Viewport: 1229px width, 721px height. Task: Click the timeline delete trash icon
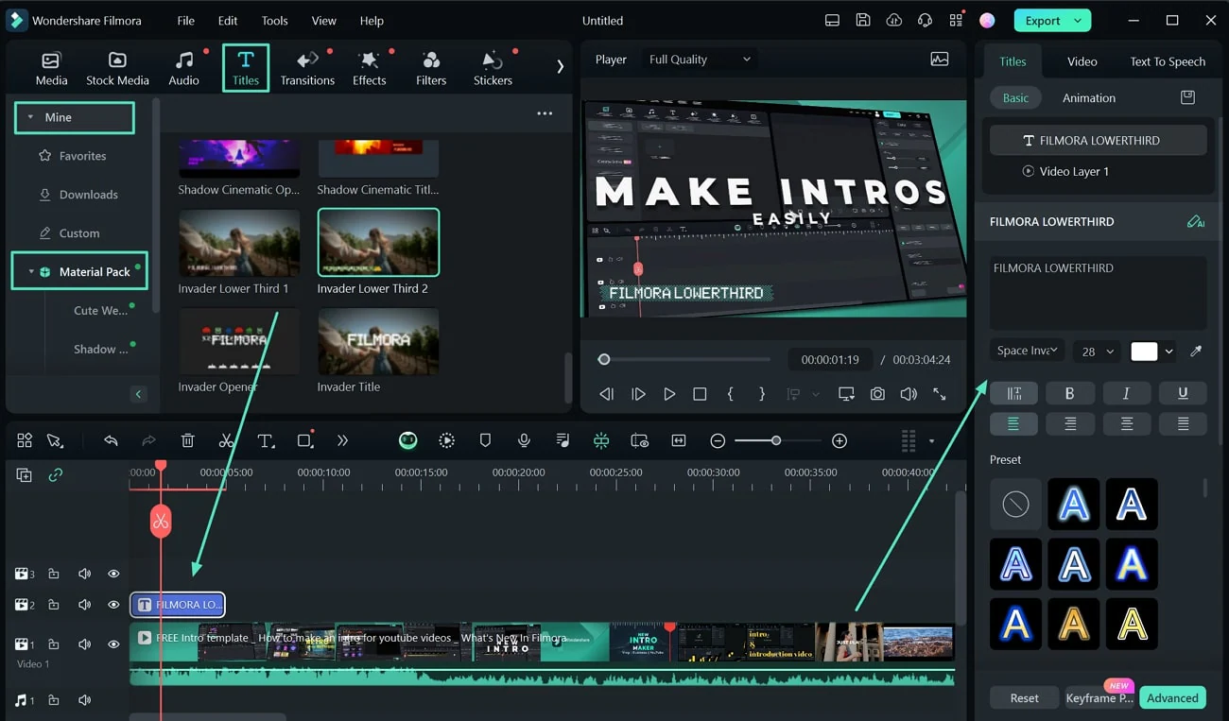tap(187, 440)
